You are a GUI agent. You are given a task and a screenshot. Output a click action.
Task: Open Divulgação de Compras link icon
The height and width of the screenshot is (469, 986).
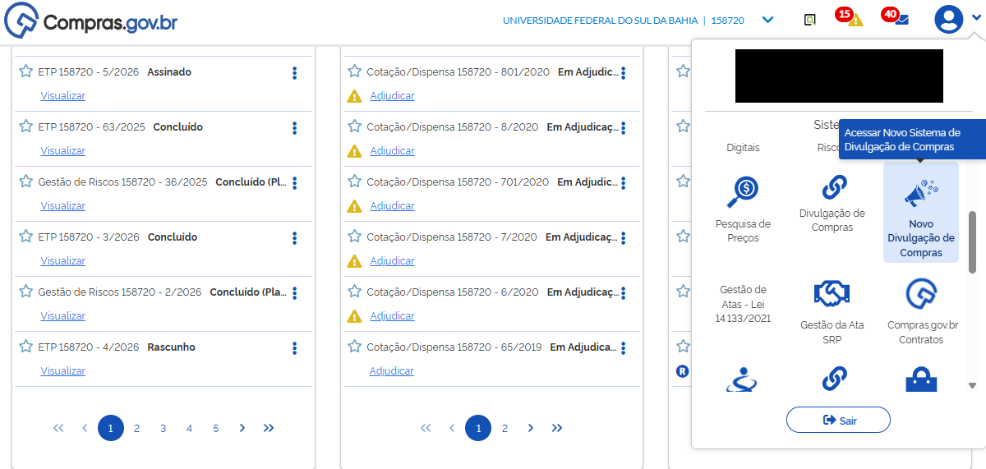coord(832,189)
